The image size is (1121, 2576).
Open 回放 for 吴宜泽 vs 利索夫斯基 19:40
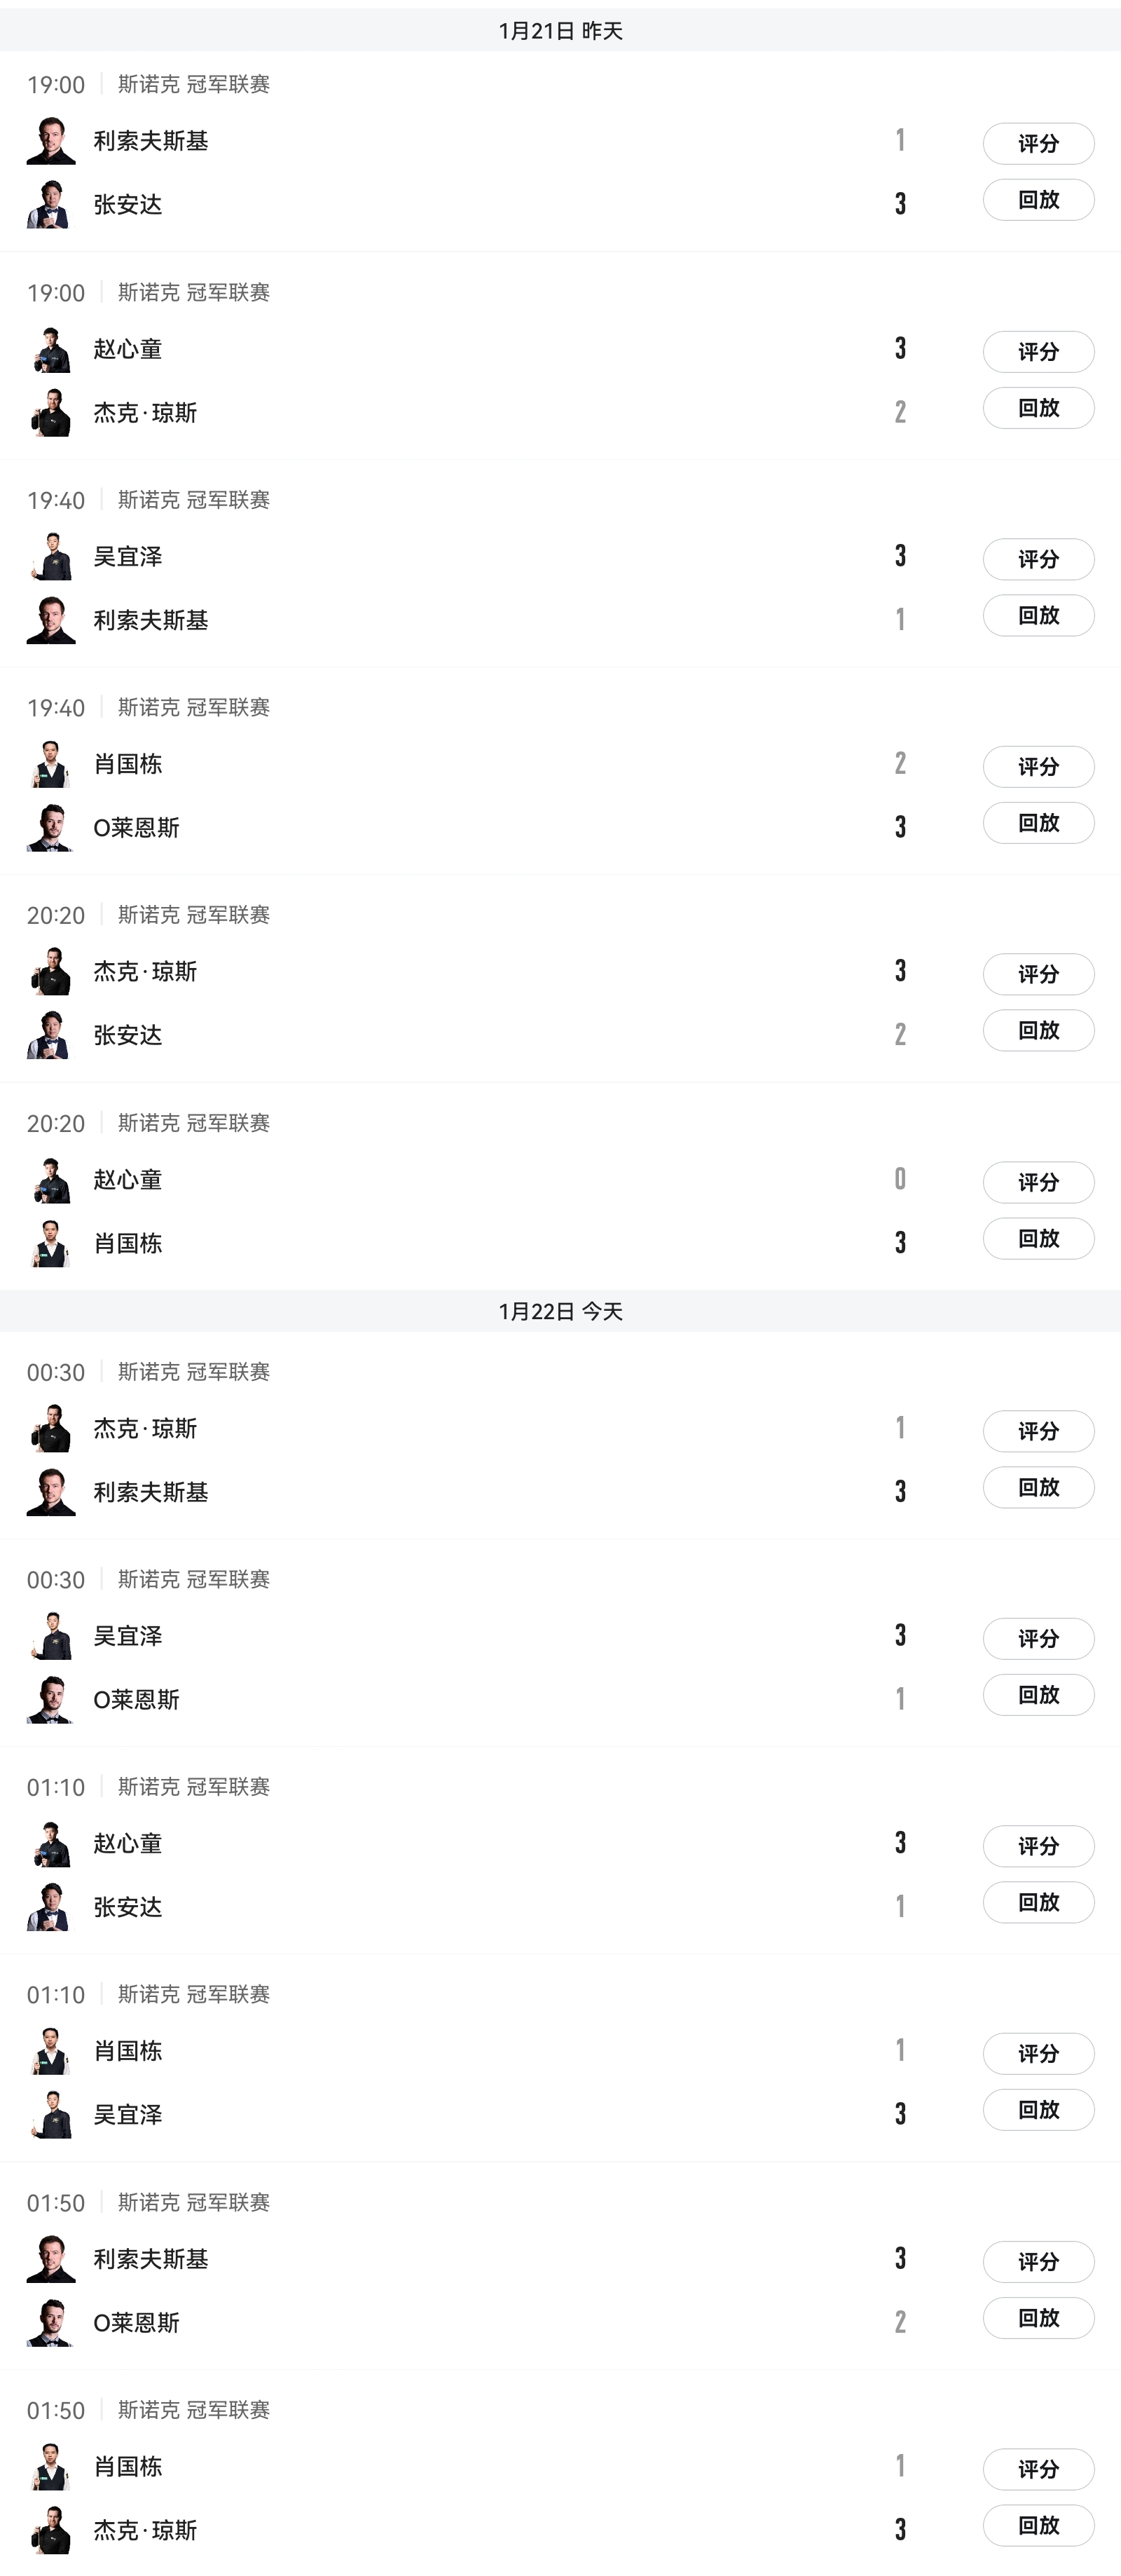1038,616
